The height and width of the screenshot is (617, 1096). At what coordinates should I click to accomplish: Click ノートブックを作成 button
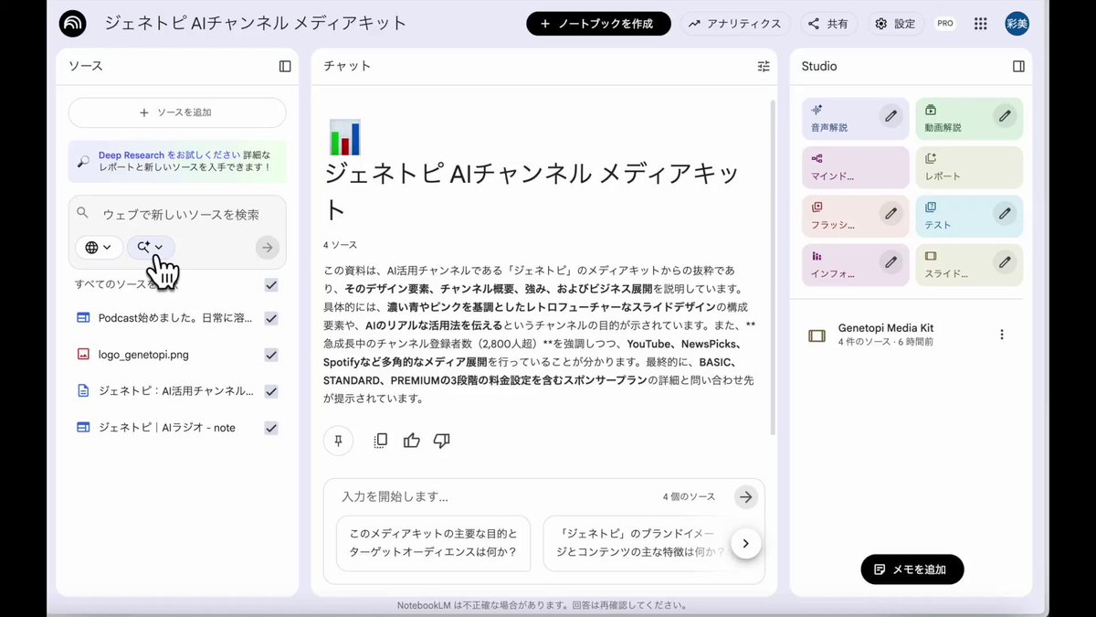click(x=598, y=24)
